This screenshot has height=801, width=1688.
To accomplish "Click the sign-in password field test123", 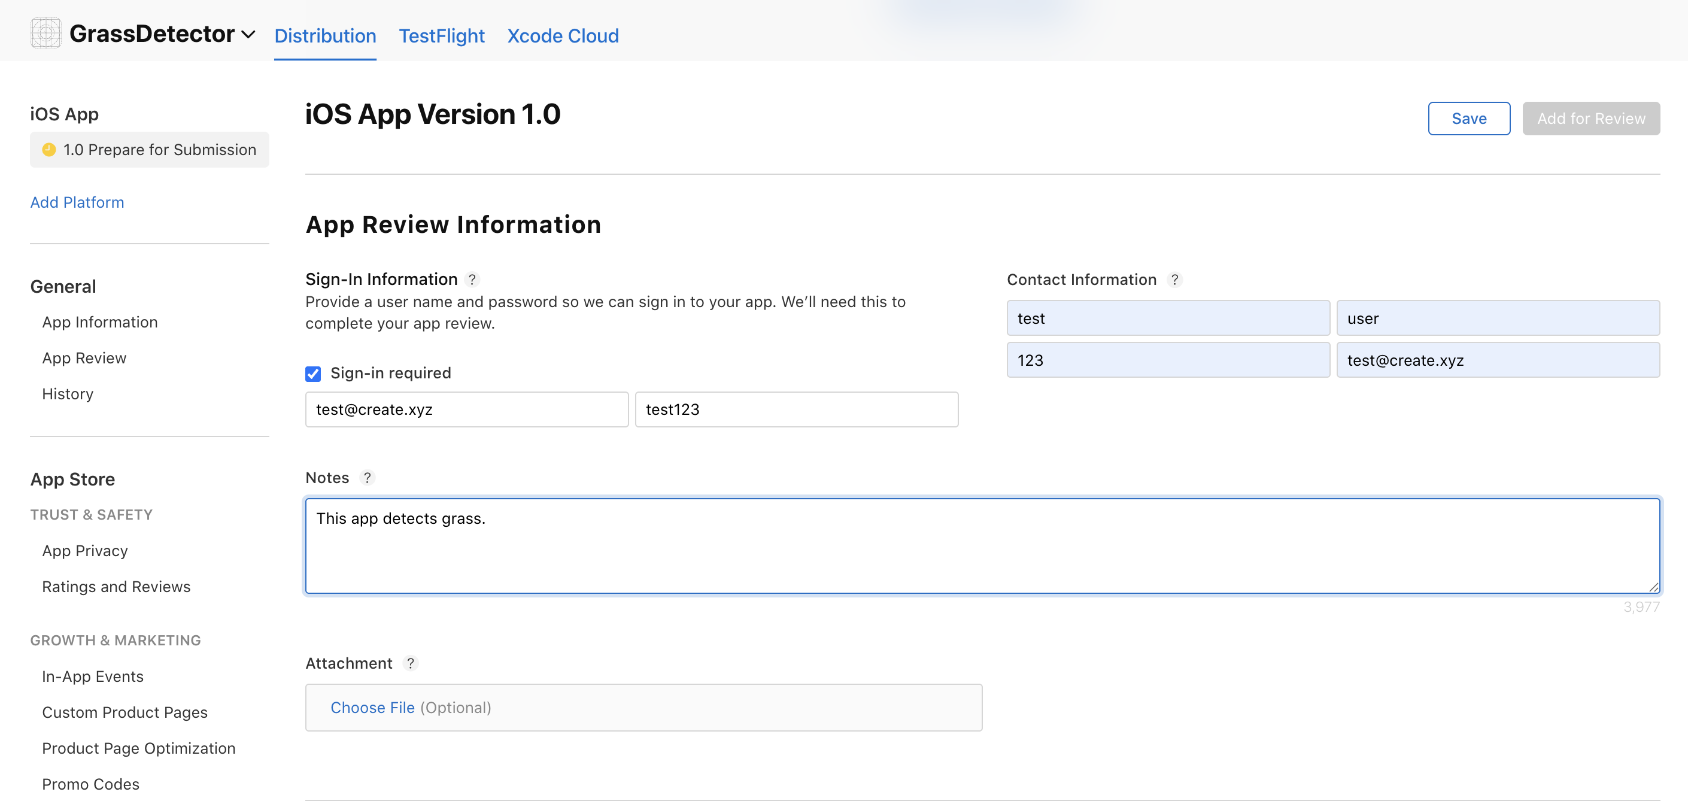I will coord(796,409).
